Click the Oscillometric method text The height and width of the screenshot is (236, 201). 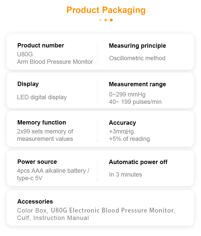(137, 58)
